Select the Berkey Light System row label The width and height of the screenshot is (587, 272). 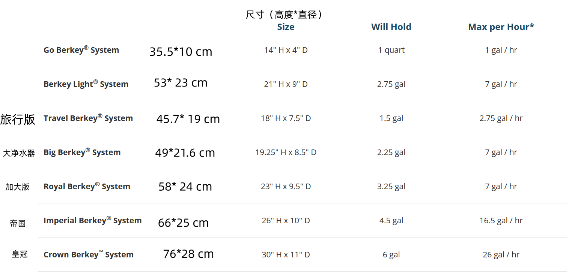[86, 84]
